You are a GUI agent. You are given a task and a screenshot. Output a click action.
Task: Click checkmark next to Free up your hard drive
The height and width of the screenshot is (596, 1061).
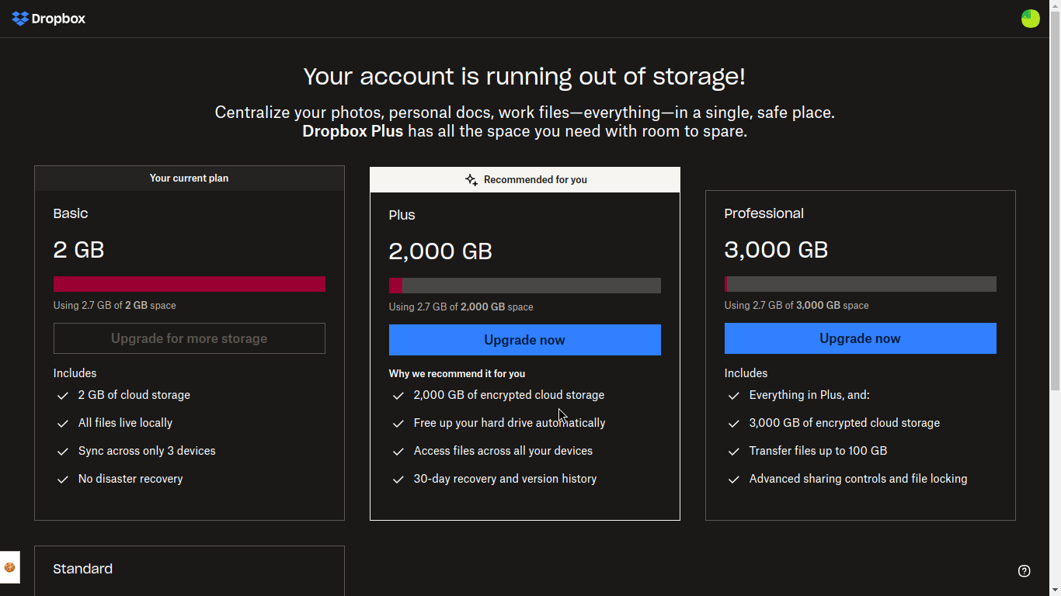398,424
